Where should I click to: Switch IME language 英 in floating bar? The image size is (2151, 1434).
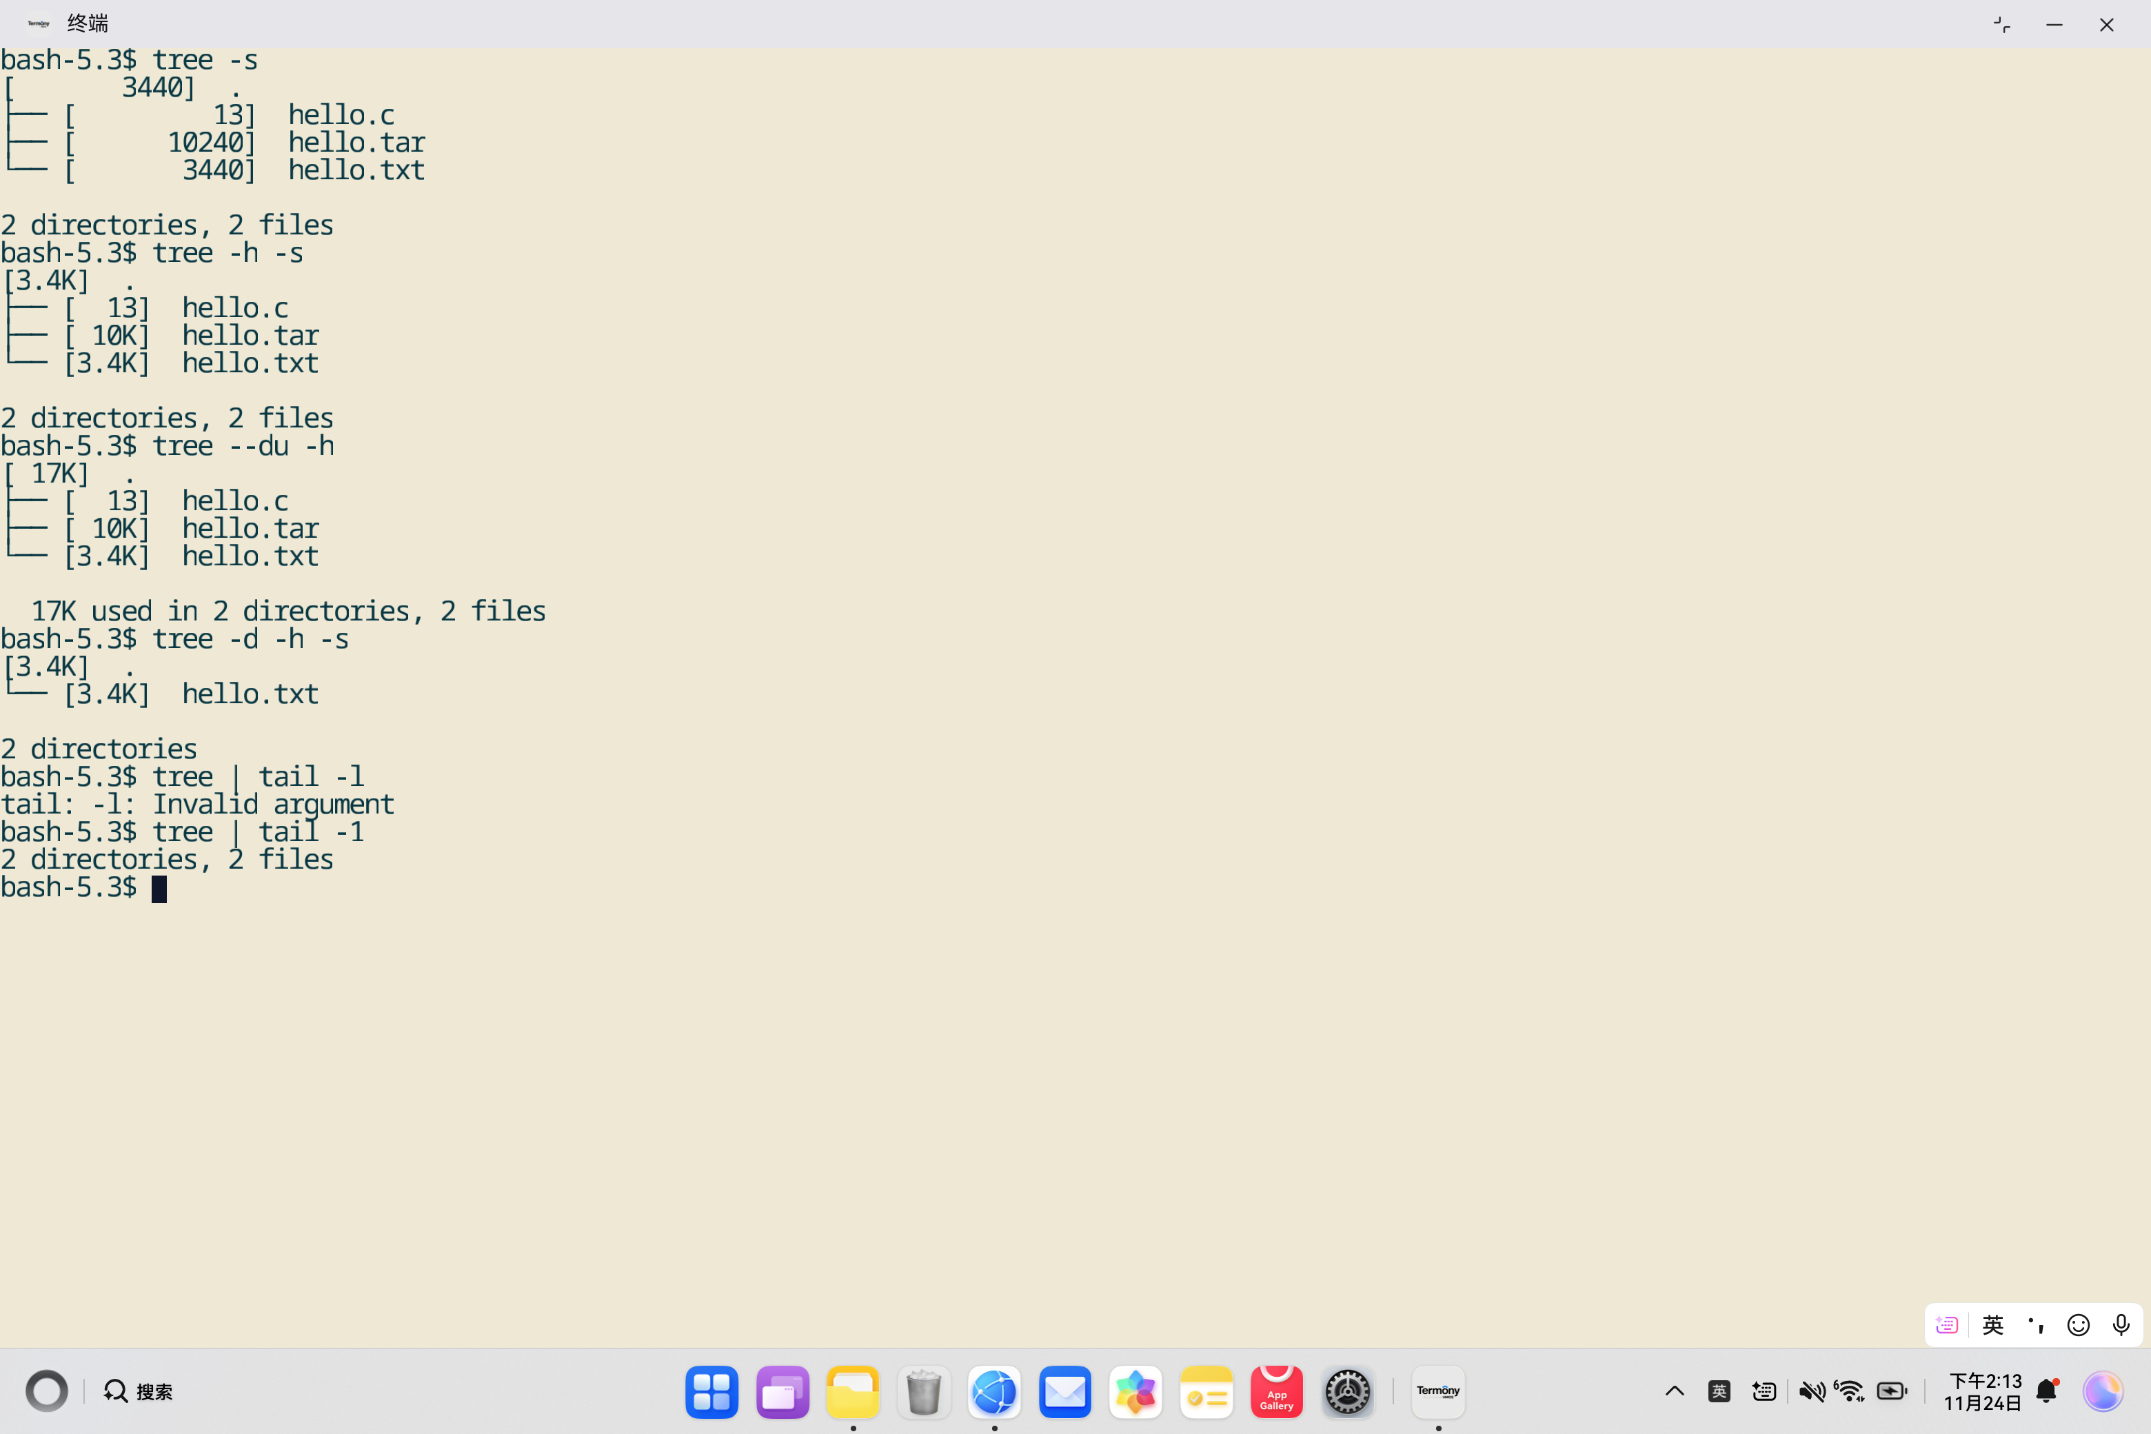coord(1992,1325)
